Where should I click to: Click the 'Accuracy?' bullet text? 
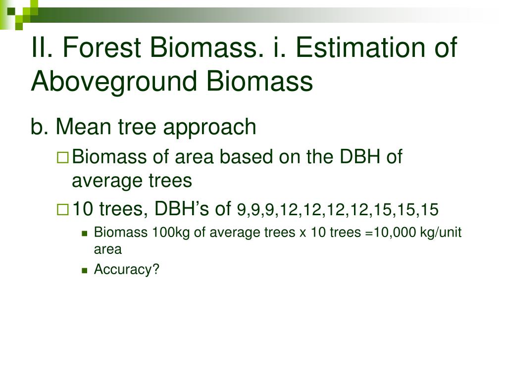pos(126,269)
